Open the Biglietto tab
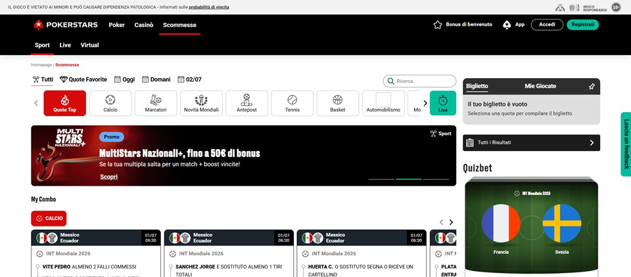631x277 pixels. tap(477, 86)
